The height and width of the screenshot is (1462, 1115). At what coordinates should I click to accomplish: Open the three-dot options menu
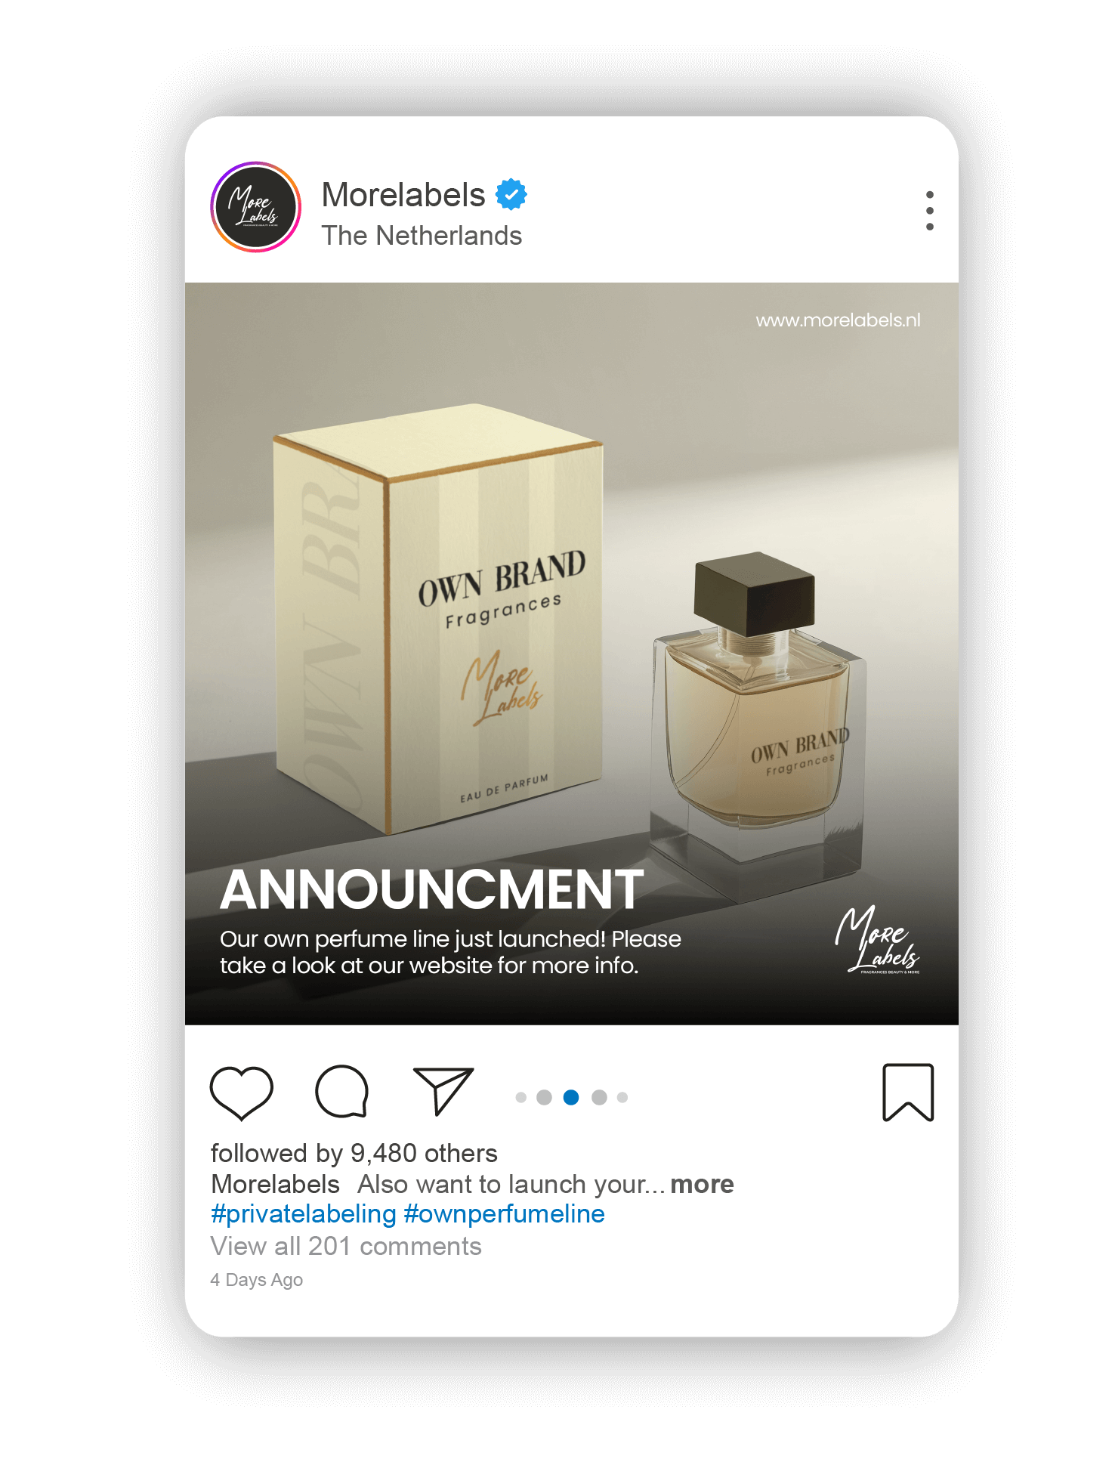[x=929, y=211]
